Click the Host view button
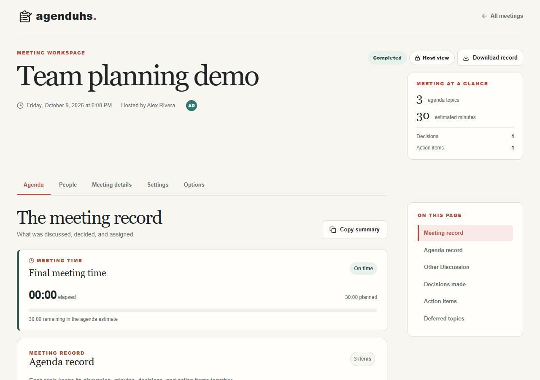Screen dimensions: 540x380 coord(432,58)
